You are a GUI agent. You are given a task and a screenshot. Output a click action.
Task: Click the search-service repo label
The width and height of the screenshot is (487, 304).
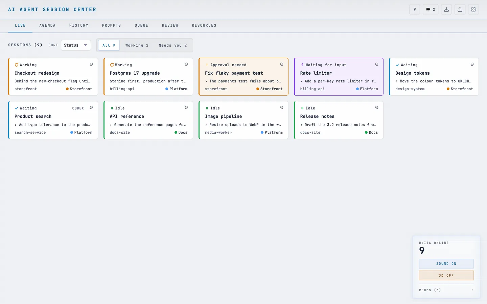pos(30,132)
